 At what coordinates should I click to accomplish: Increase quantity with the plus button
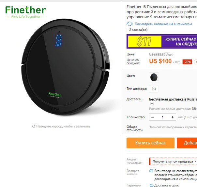[173, 117]
